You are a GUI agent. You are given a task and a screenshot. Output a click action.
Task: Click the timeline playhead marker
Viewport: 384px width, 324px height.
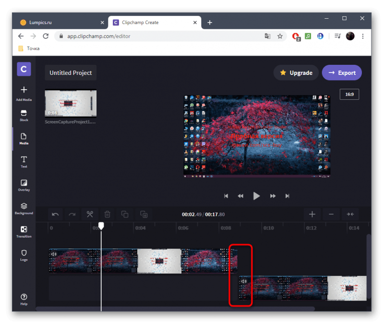point(101,226)
